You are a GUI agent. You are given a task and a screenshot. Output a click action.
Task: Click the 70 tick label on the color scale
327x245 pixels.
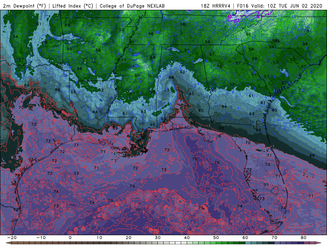pyautogui.click(x=274, y=238)
